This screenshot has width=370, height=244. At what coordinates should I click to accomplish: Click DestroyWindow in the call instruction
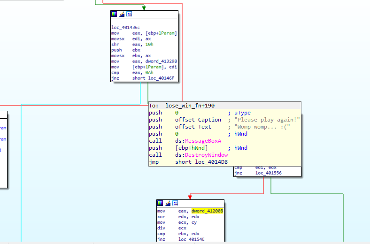pyautogui.click(x=206, y=155)
